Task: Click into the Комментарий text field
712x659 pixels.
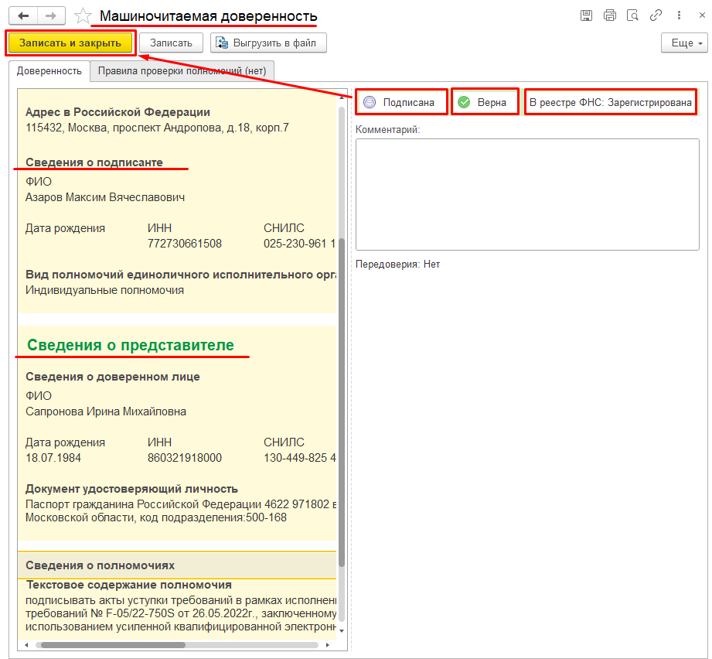Action: point(527,194)
